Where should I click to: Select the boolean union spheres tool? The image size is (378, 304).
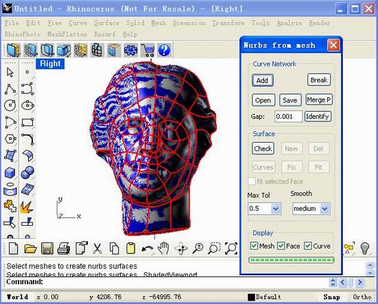pos(27,172)
